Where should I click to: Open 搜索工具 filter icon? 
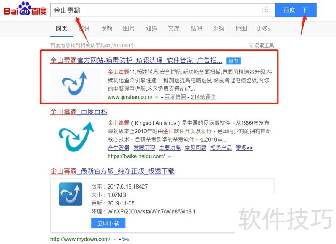coord(251,45)
